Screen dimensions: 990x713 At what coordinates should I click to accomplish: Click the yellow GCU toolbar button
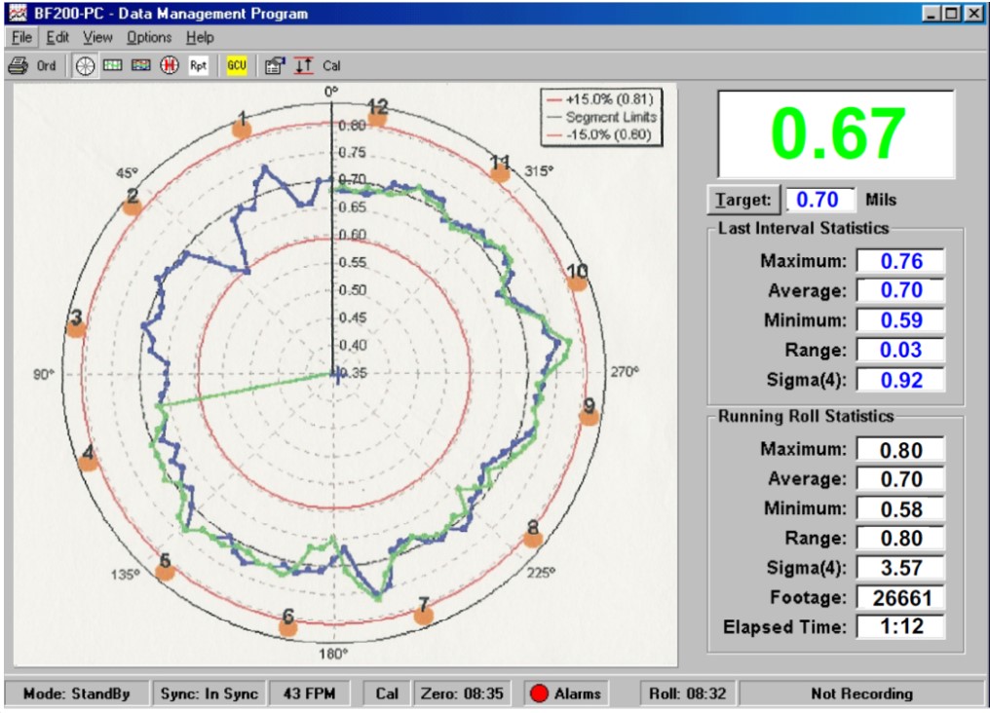(x=237, y=66)
